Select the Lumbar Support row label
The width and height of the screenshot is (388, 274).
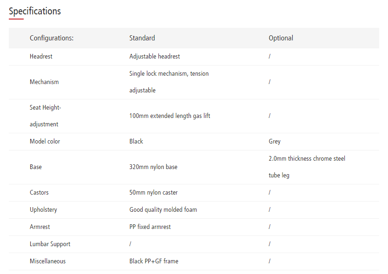(x=50, y=244)
